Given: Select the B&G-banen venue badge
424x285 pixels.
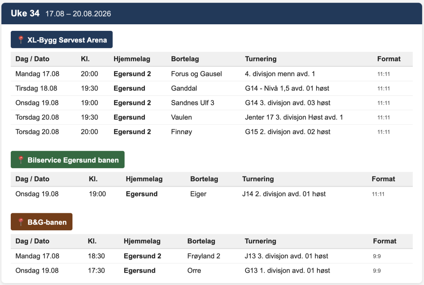Looking at the screenshot, I should 42,222.
